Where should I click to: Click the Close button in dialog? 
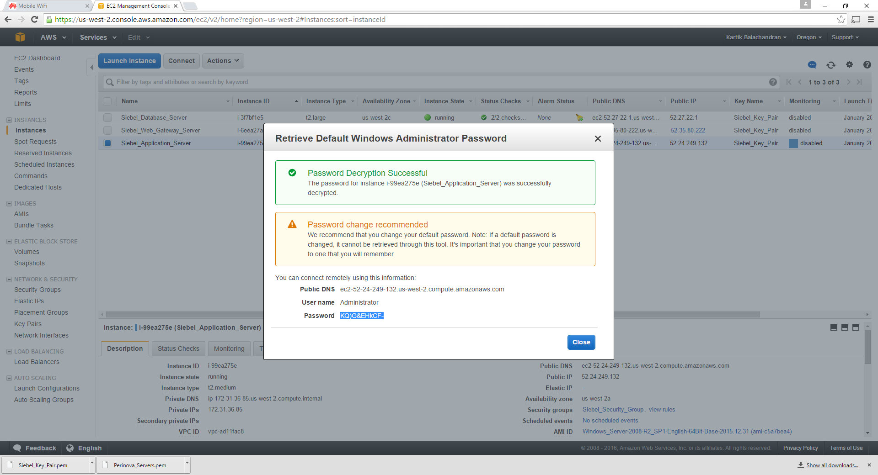581,342
